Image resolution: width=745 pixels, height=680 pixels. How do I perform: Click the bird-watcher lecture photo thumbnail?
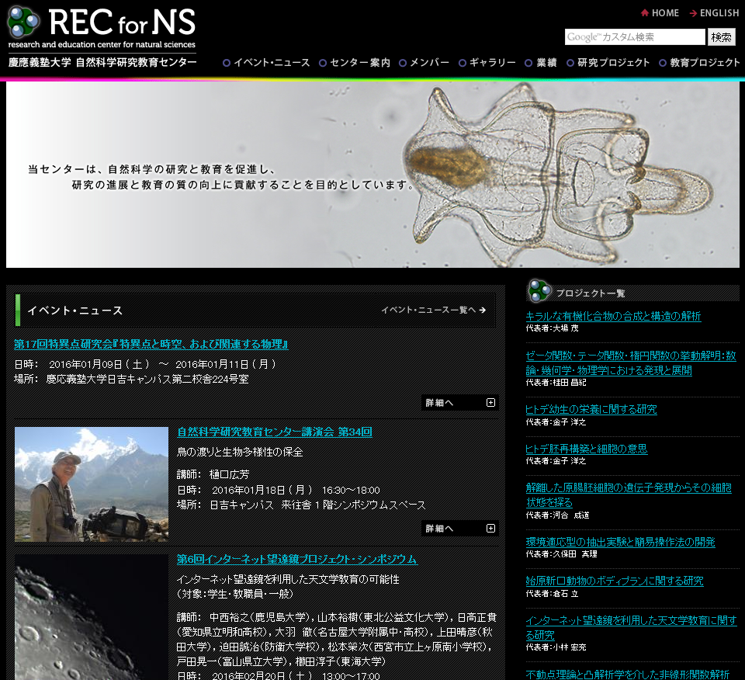[92, 484]
